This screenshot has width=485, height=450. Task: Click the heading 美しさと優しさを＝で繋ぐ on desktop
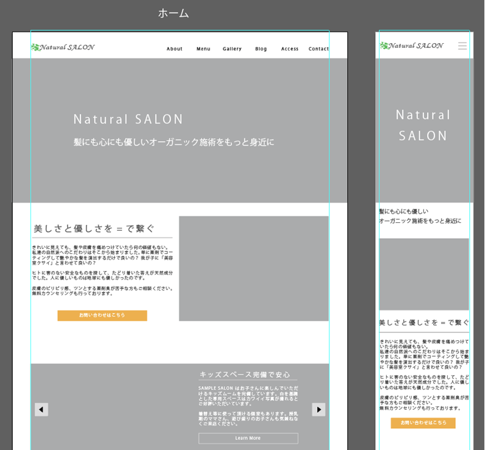pos(94,229)
